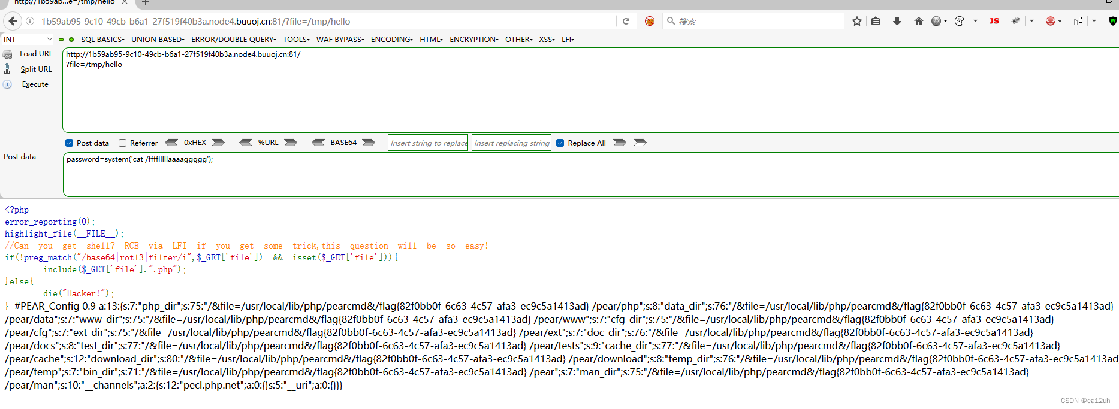Expand the ENCODING menu

click(392, 40)
